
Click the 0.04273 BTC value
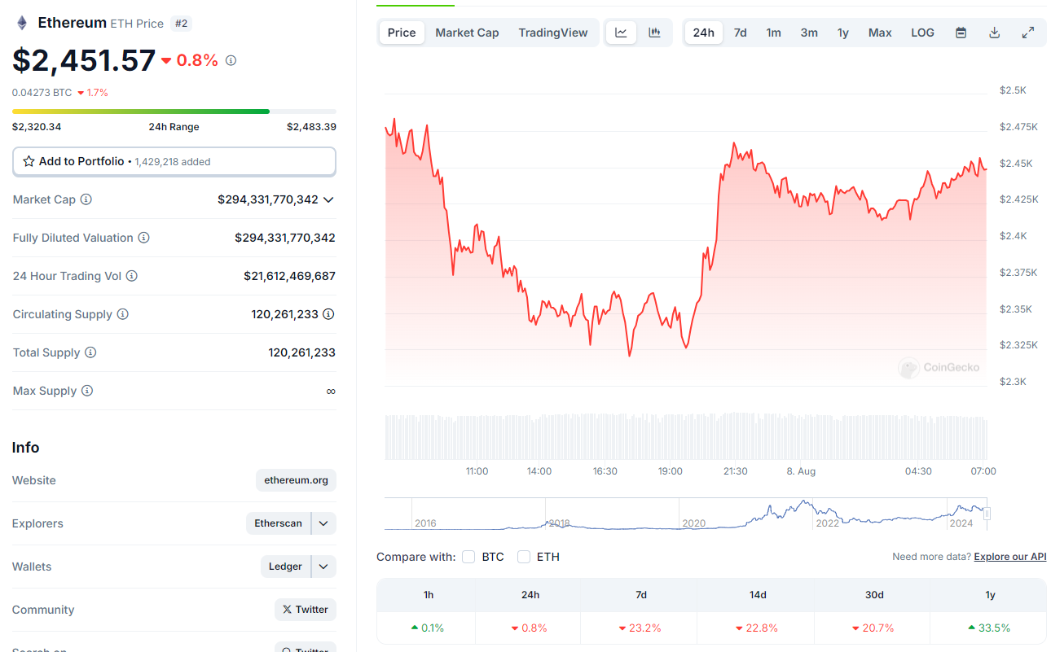click(x=42, y=93)
